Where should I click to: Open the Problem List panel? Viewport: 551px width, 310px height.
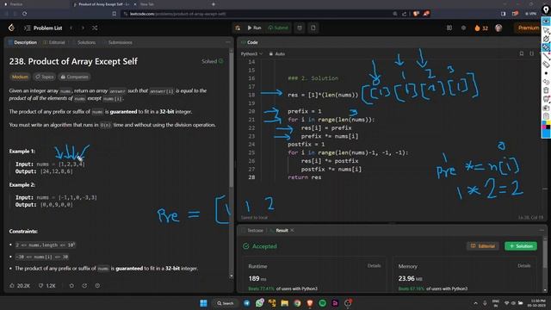coord(44,28)
